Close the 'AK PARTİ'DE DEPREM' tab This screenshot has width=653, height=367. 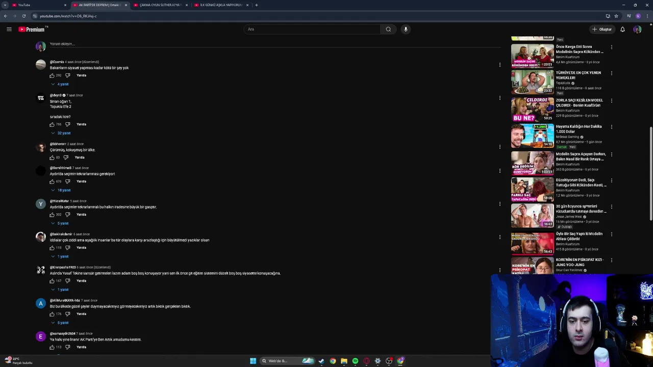click(x=126, y=5)
